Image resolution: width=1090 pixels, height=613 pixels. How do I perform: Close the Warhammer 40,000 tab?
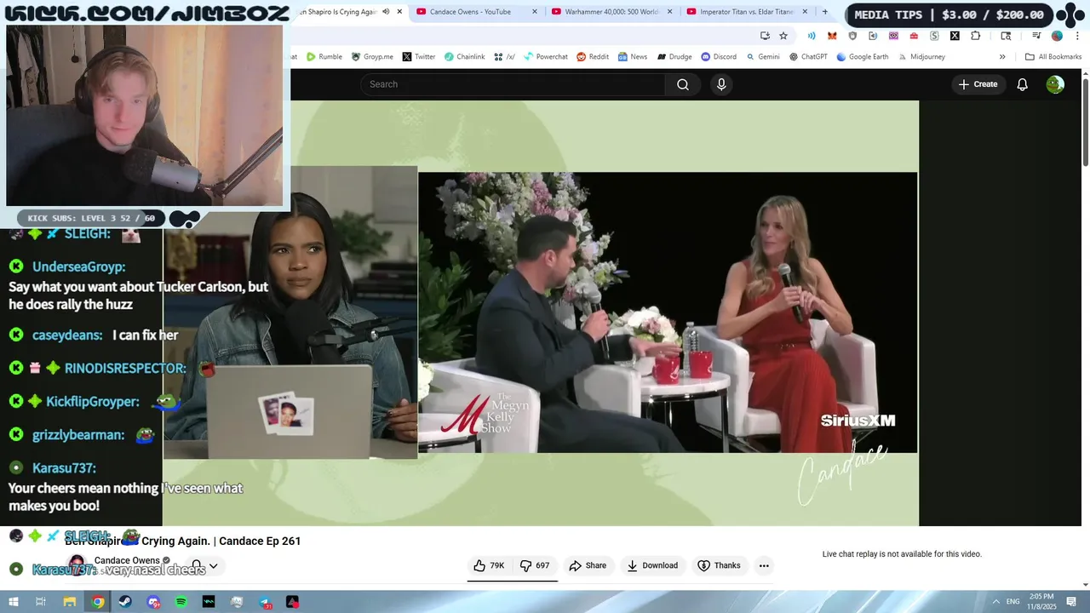(x=669, y=12)
